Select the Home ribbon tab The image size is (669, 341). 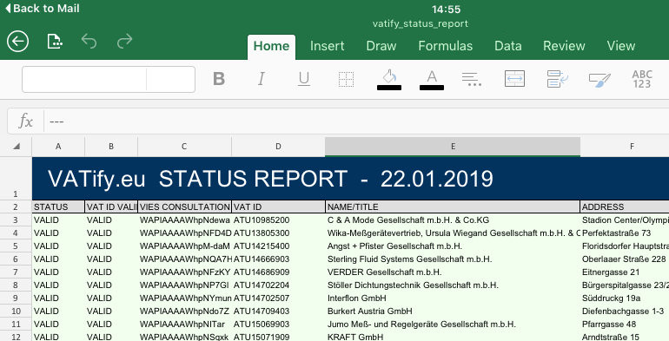(271, 46)
